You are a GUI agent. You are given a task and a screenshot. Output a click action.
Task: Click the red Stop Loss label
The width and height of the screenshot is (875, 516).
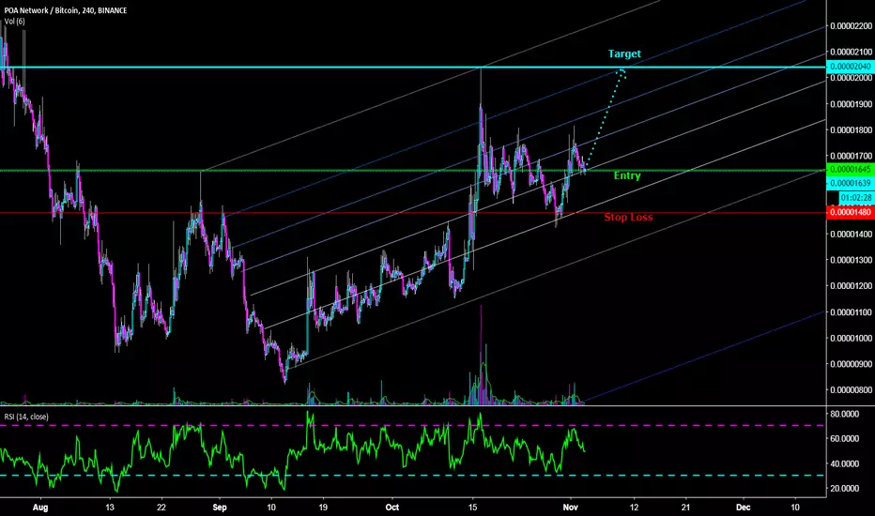(x=628, y=217)
